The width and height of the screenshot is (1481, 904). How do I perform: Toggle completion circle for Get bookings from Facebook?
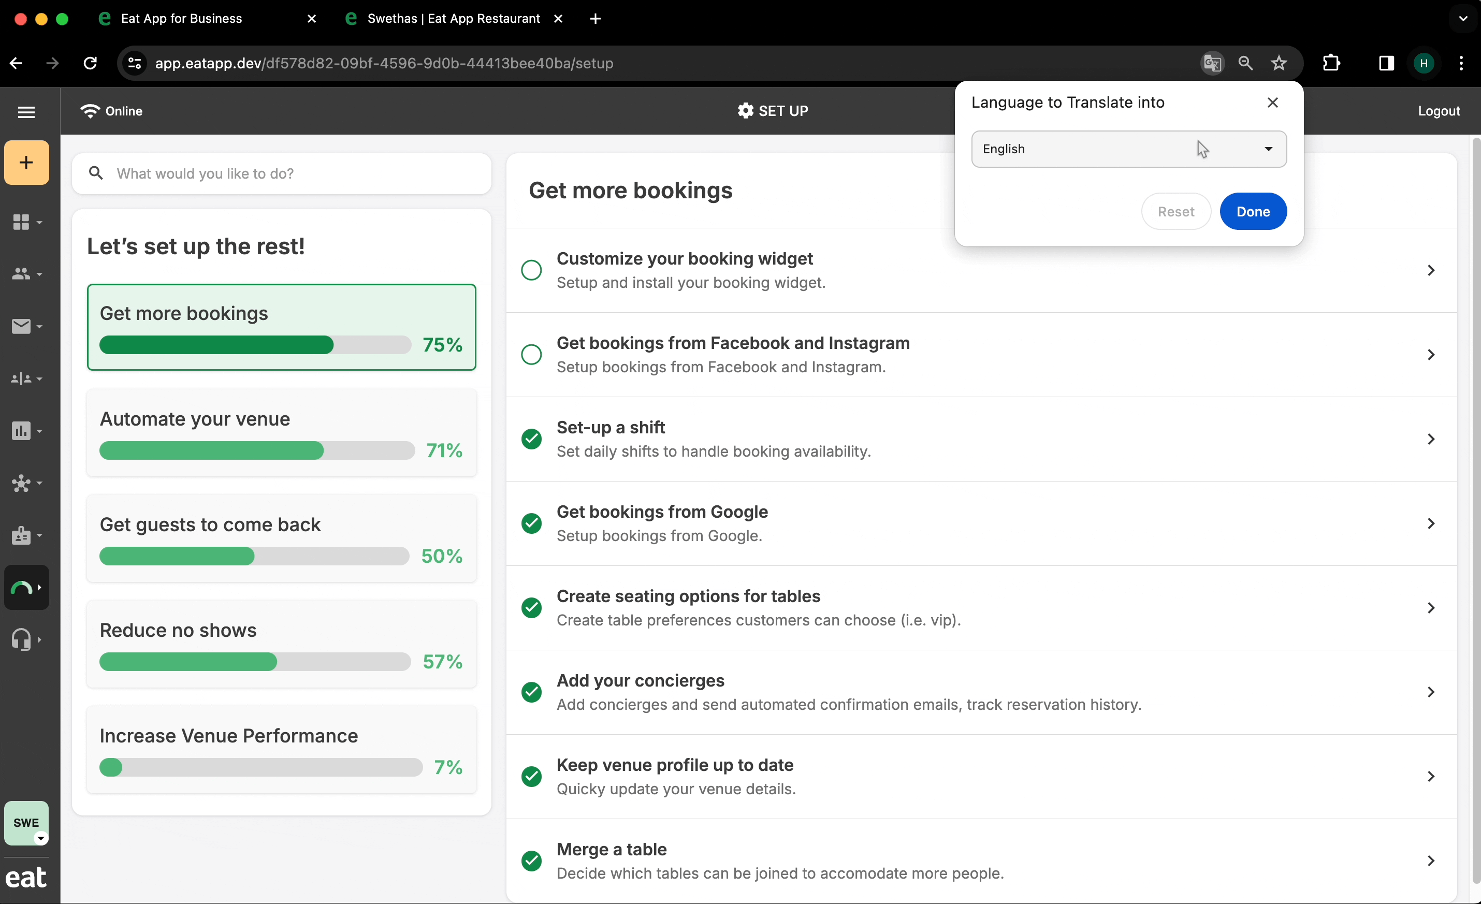(531, 355)
